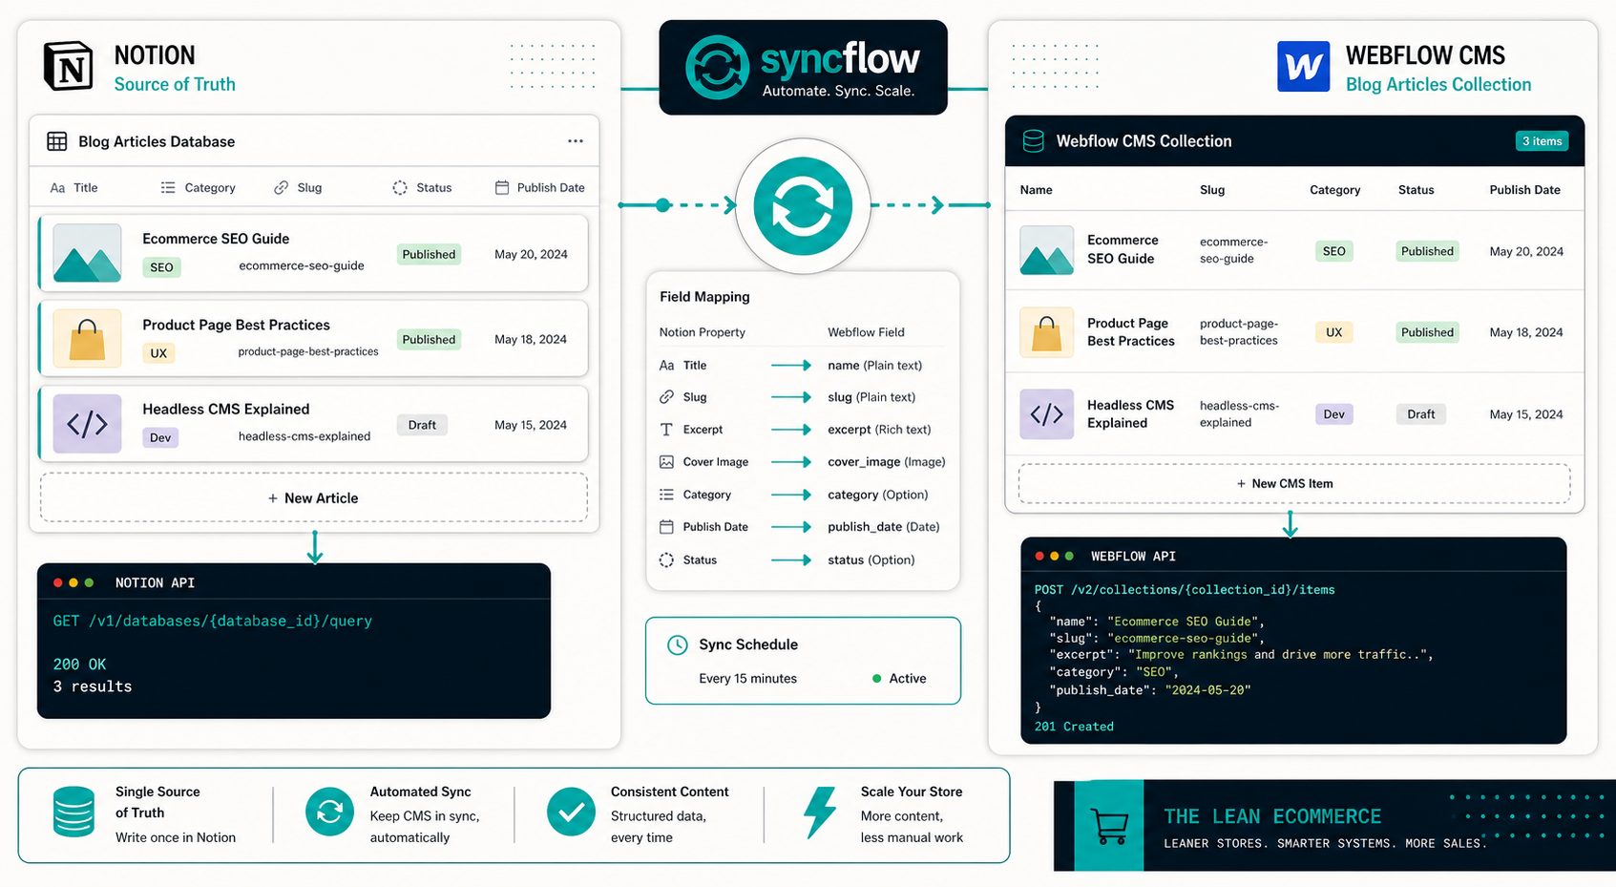This screenshot has width=1616, height=887.
Task: Click the Status dashed-circle icon in Field Mapping
Action: pyautogui.click(x=666, y=560)
